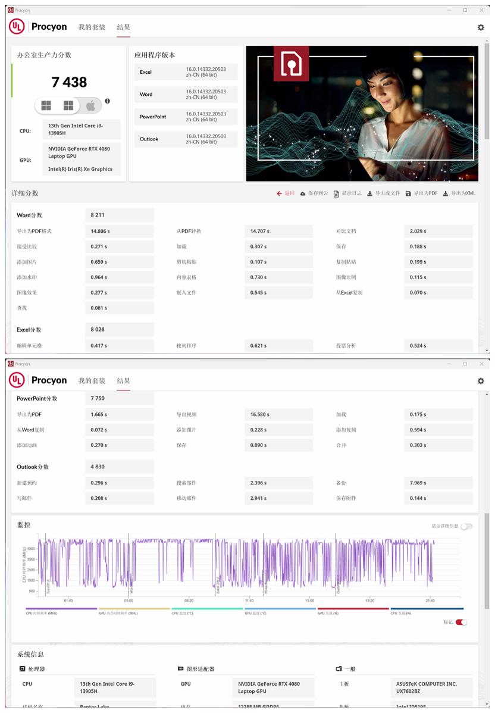Click the 导出成文件 link
The height and width of the screenshot is (713, 495).
[387, 193]
